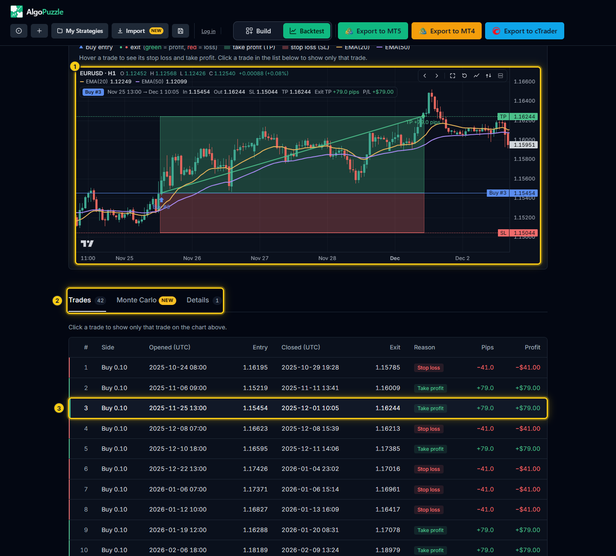The height and width of the screenshot is (556, 616).
Task: Open the Import option
Action: tap(140, 31)
